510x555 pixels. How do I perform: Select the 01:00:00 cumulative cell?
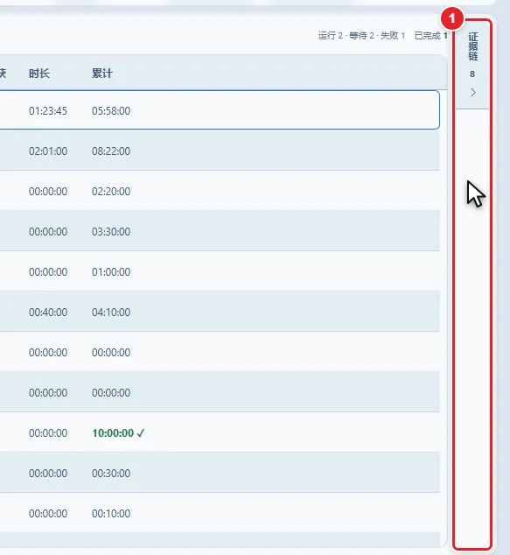[x=111, y=272]
